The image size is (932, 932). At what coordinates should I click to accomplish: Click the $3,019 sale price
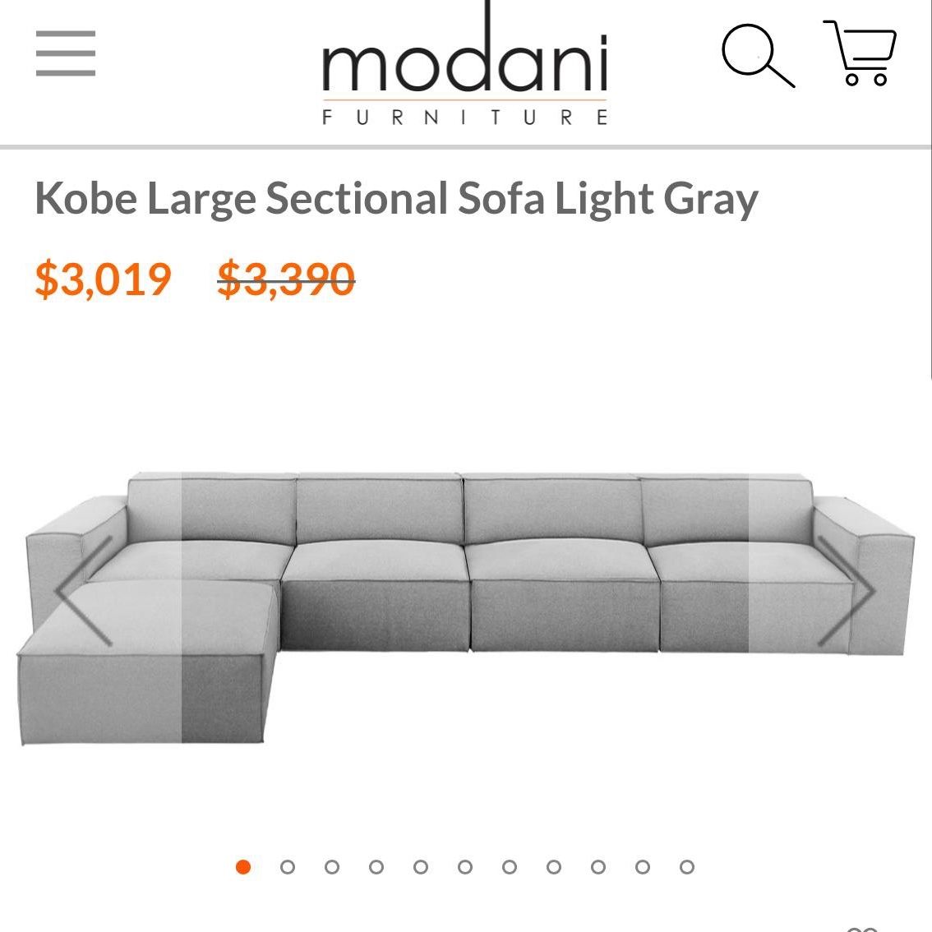coord(104,279)
